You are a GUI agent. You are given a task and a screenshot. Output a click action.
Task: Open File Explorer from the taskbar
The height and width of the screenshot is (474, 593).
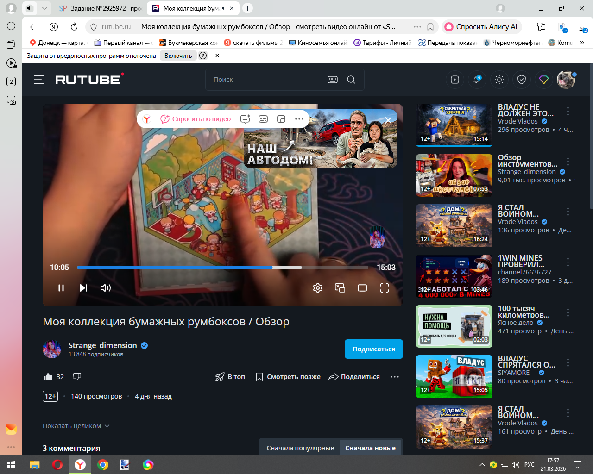35,465
